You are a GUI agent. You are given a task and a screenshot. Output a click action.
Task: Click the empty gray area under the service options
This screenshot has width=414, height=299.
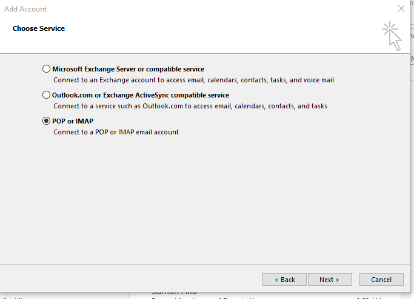(206, 200)
